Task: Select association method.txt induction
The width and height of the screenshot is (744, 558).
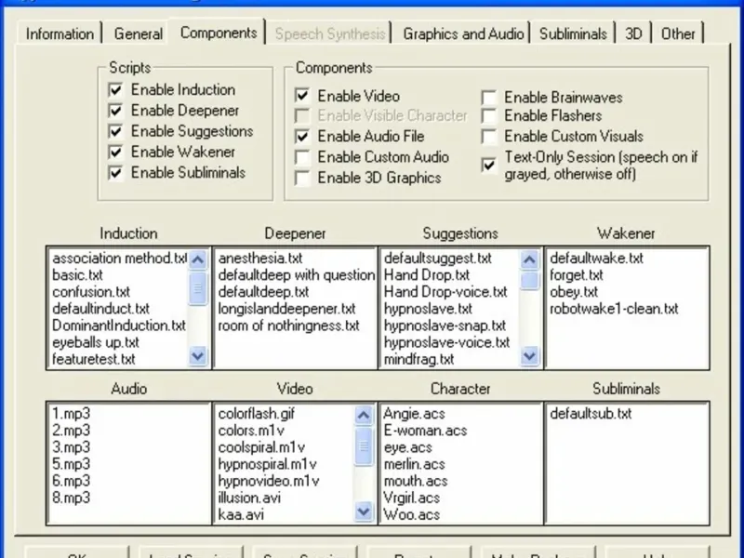Action: 120,259
